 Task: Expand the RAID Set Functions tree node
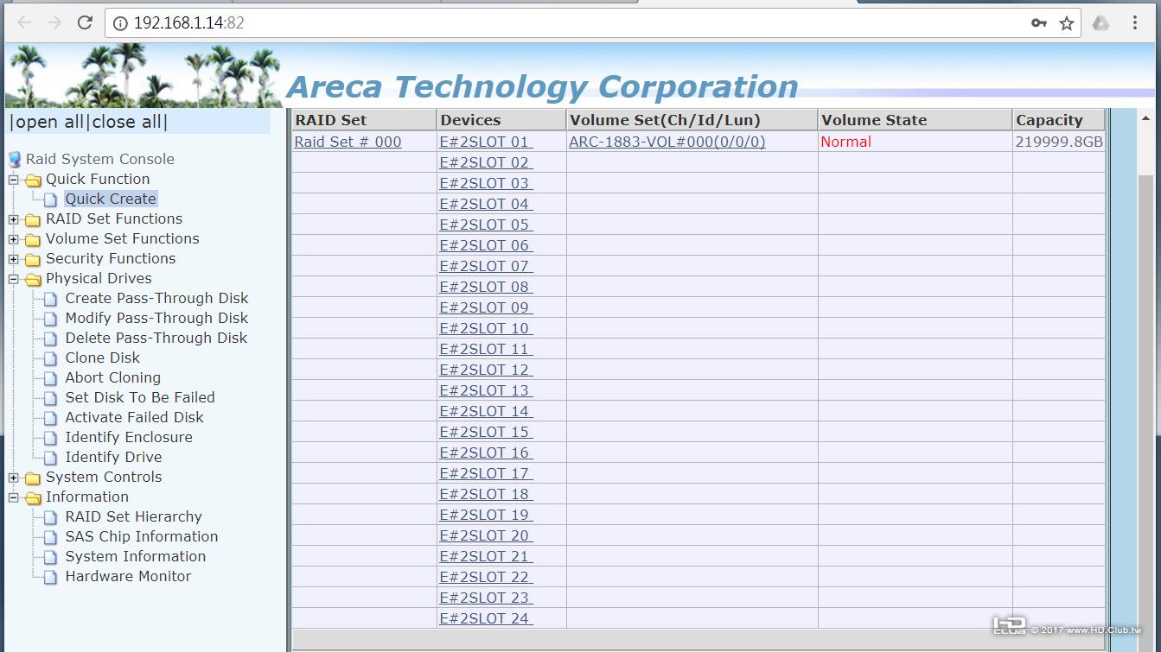(13, 219)
